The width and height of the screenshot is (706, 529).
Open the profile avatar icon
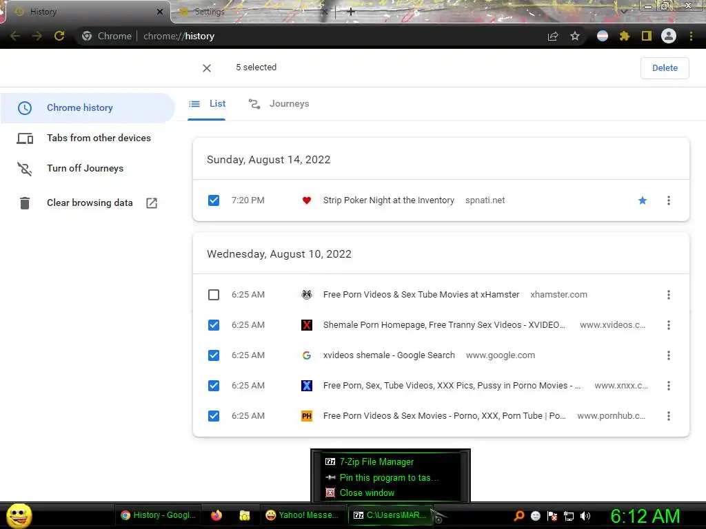tap(669, 36)
